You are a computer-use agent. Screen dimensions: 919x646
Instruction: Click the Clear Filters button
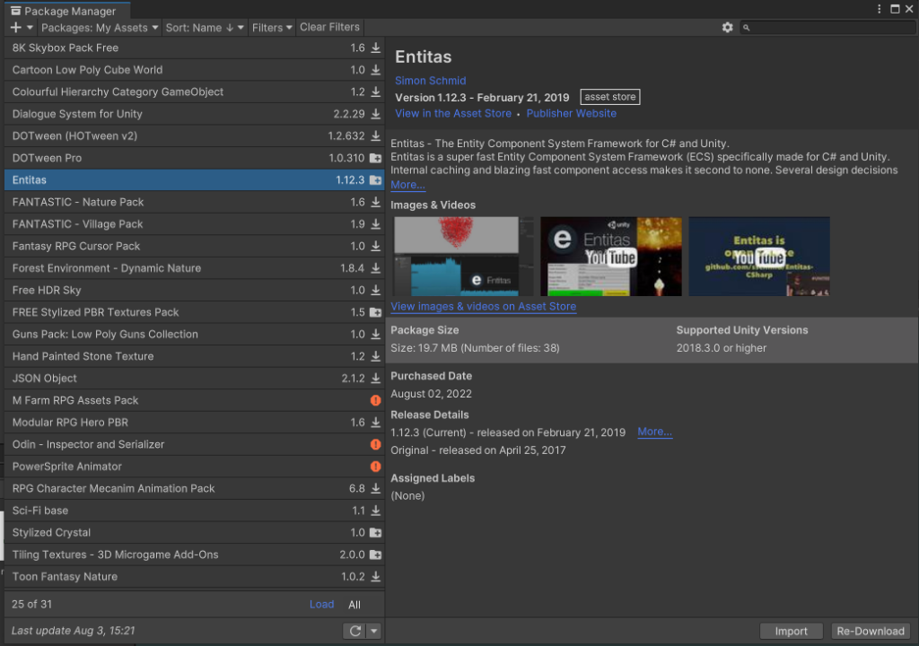click(330, 28)
